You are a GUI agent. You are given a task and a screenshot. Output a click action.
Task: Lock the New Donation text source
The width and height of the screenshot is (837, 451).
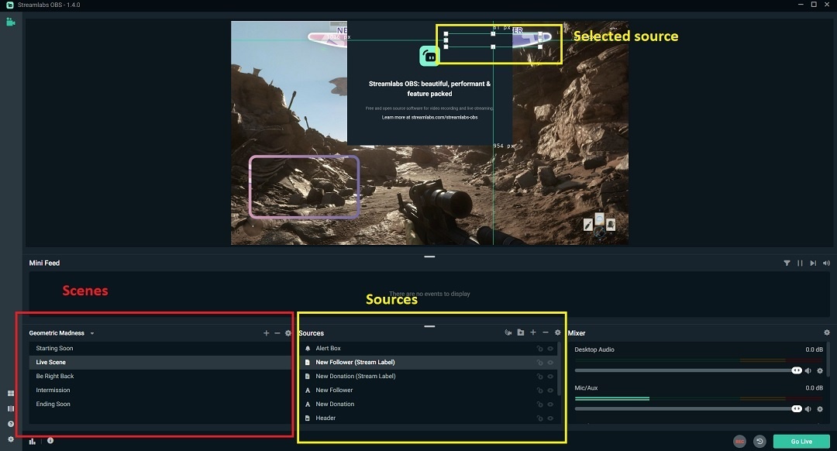pos(539,404)
